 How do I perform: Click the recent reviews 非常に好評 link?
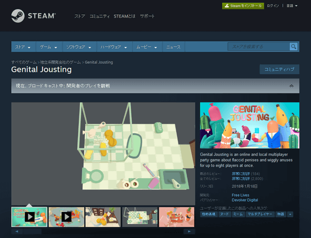tap(241, 174)
